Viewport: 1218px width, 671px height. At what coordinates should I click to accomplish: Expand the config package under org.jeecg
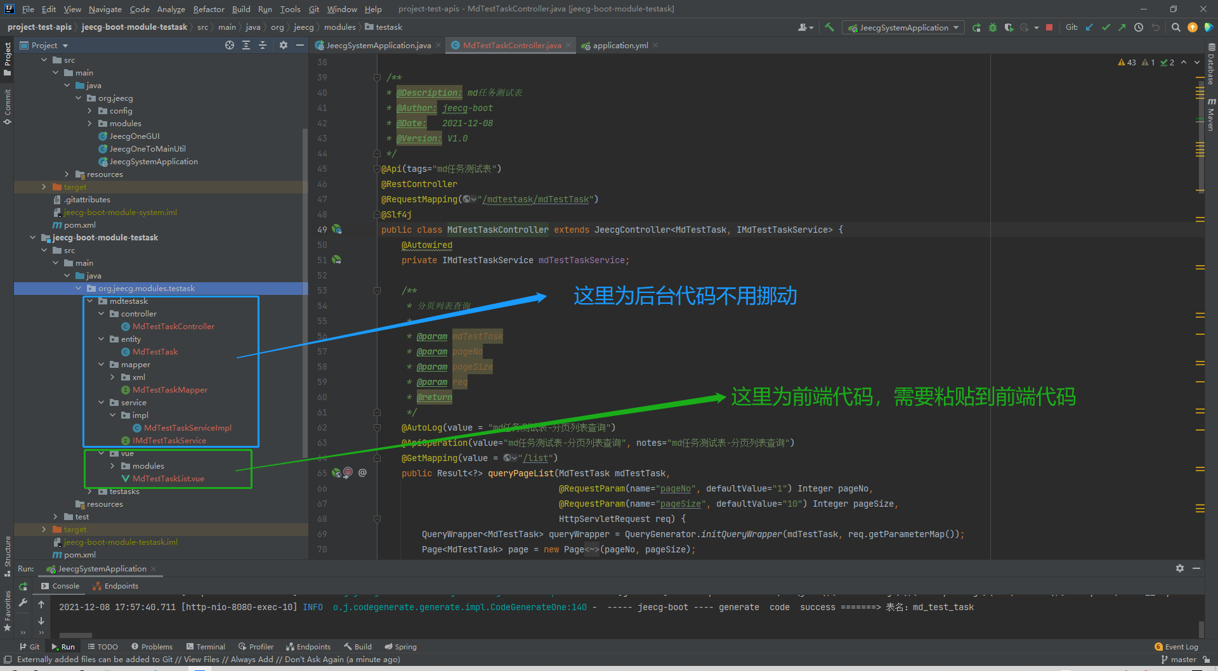pos(89,110)
